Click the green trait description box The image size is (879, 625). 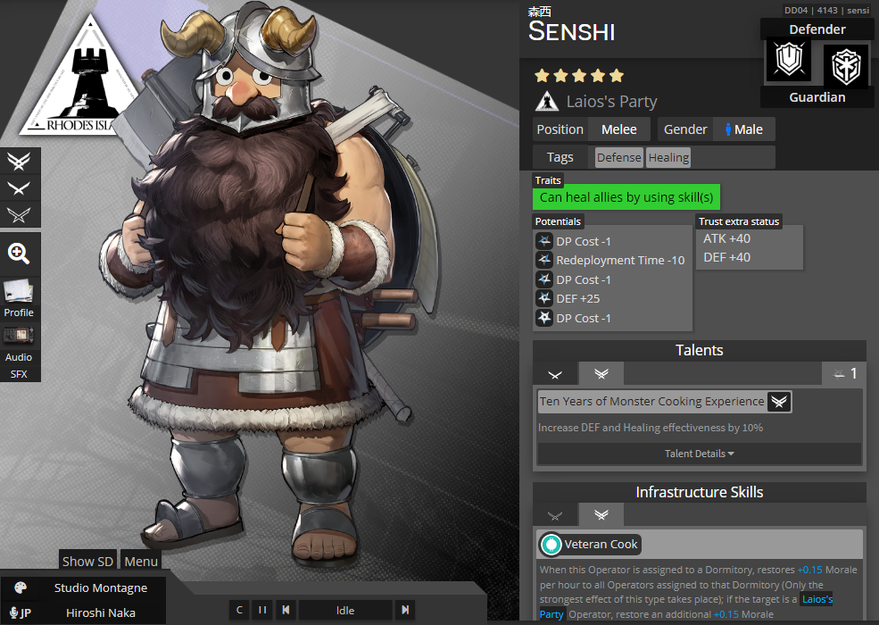click(626, 197)
